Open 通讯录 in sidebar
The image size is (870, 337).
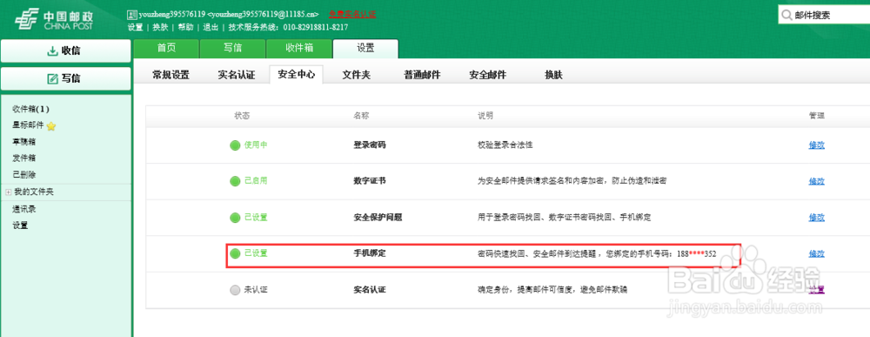click(x=23, y=209)
